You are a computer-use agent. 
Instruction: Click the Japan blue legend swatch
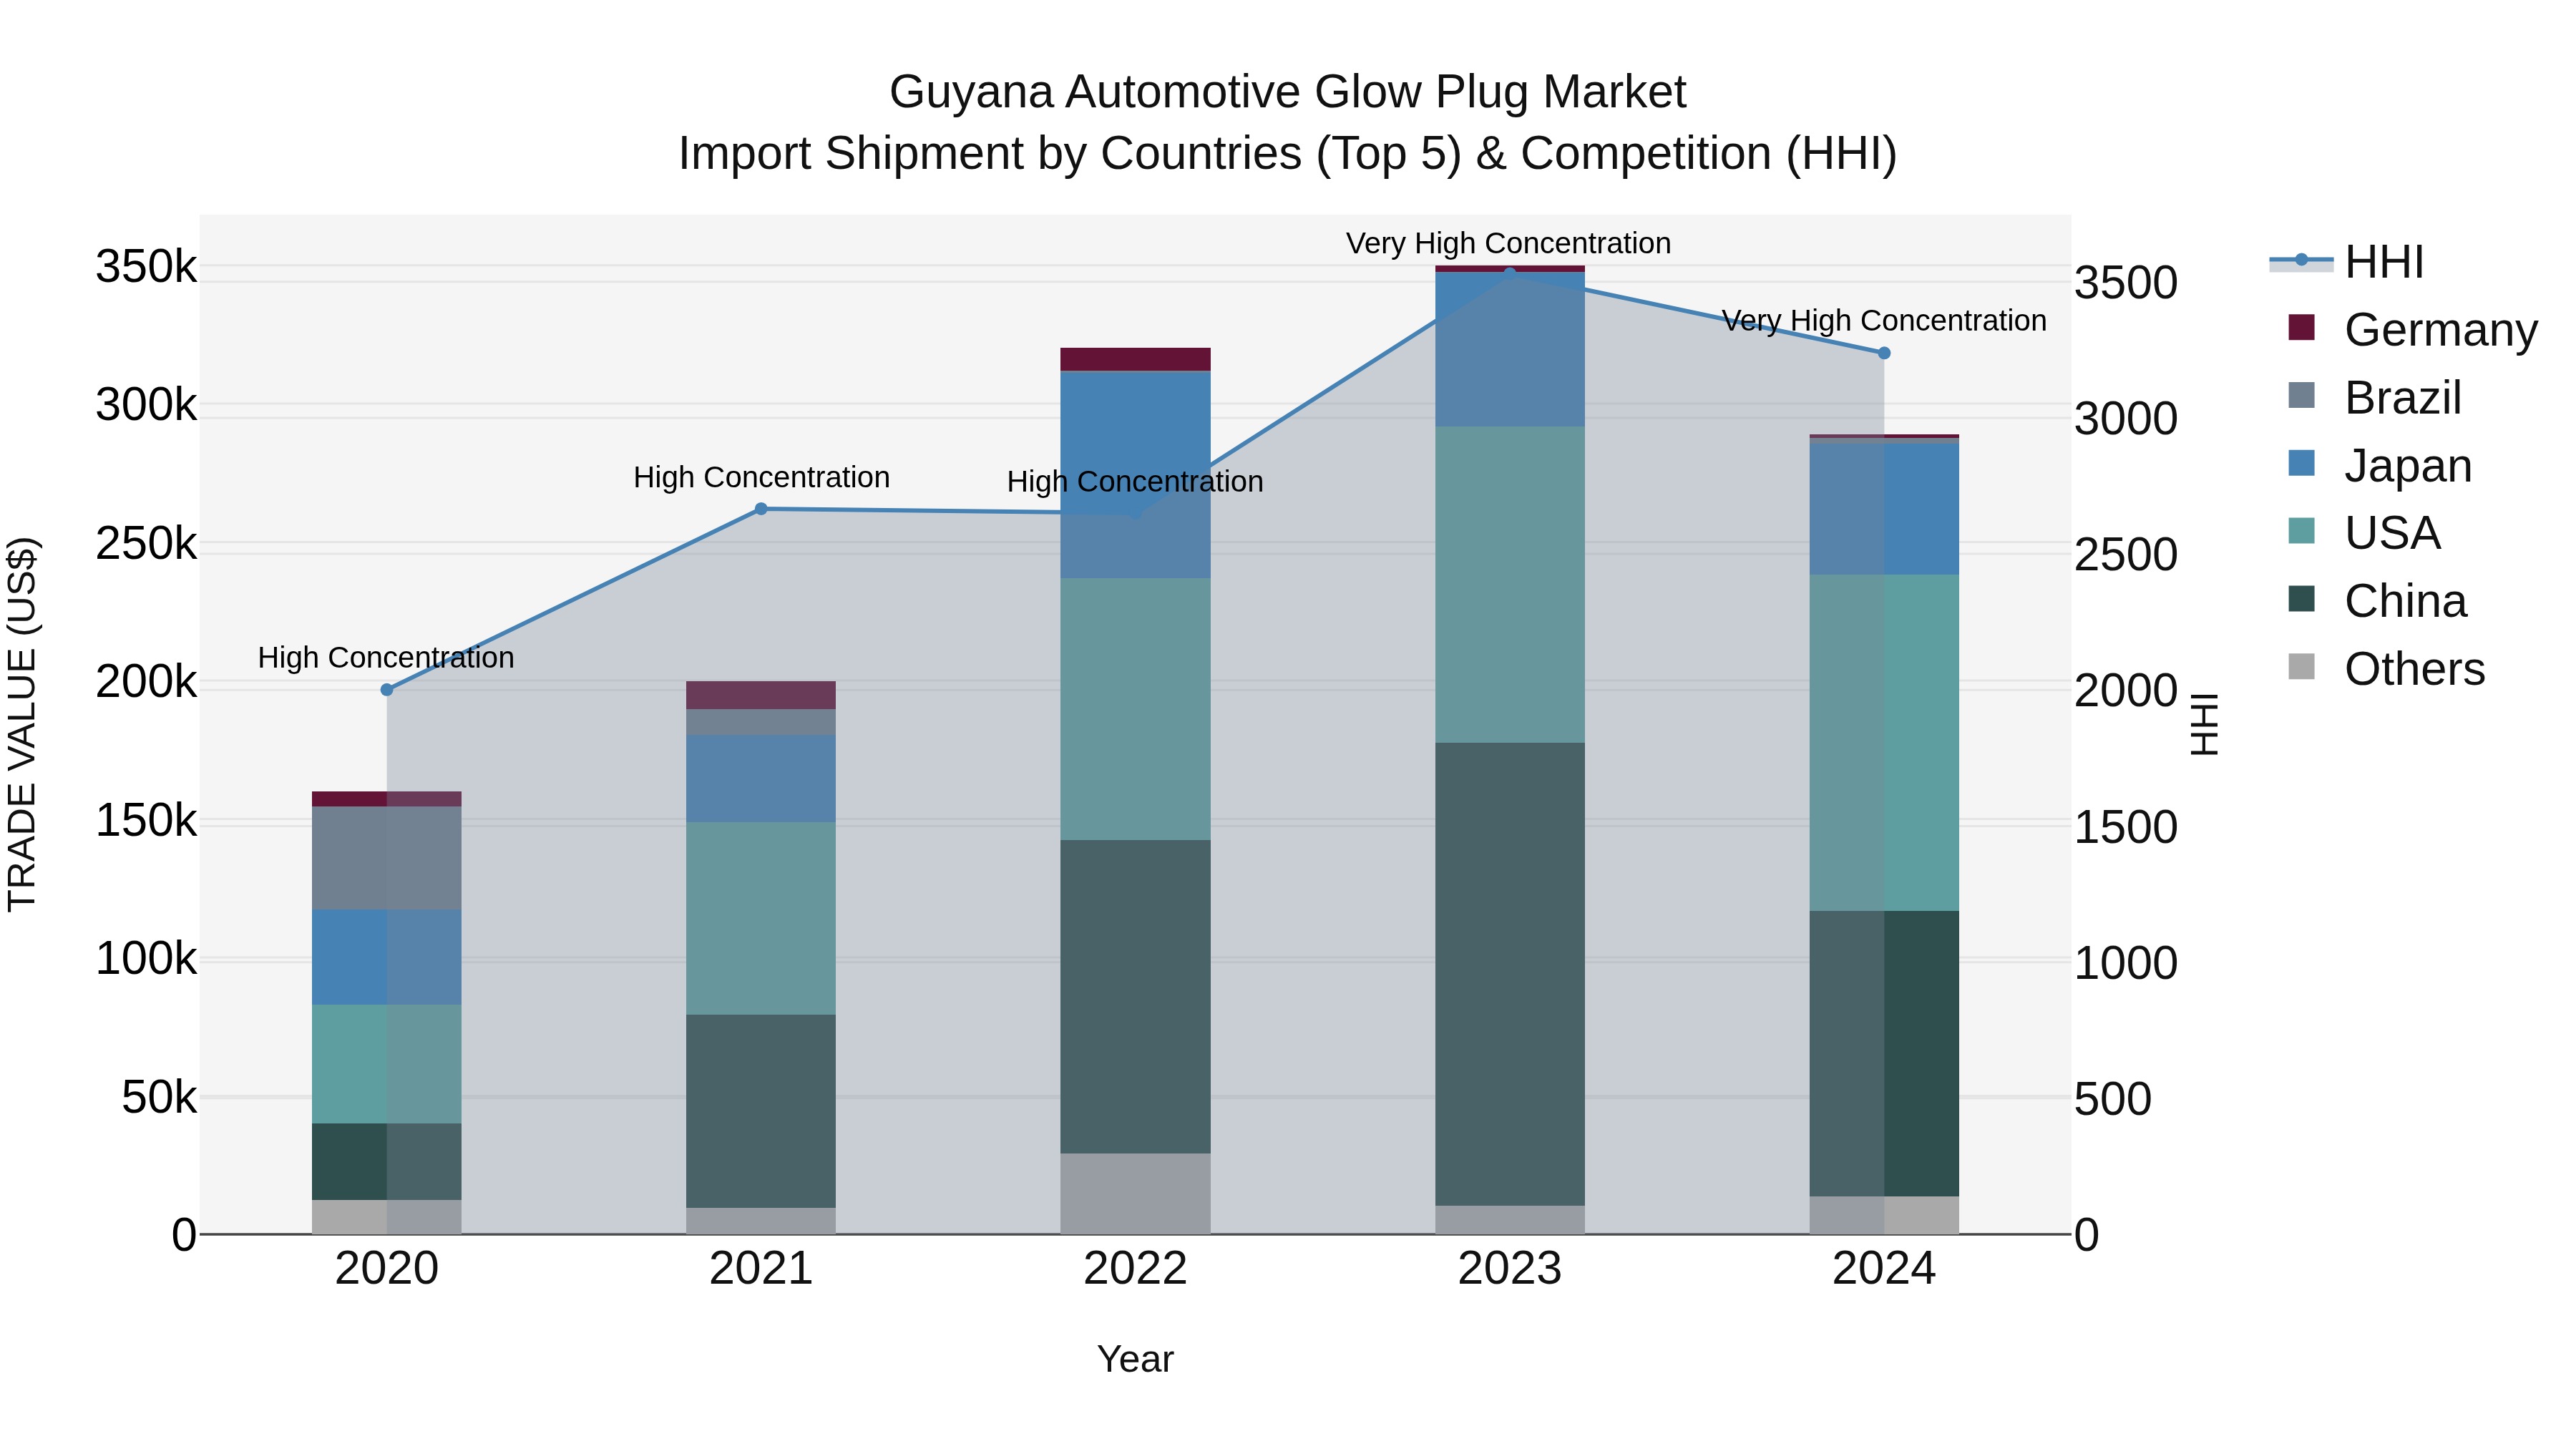pyautogui.click(x=2301, y=463)
